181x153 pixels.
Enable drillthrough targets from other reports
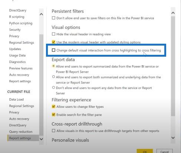(x=53, y=131)
